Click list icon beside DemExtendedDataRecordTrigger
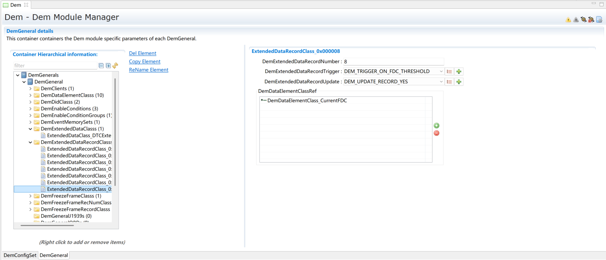Screen dimensions: 606x260 click(449, 71)
